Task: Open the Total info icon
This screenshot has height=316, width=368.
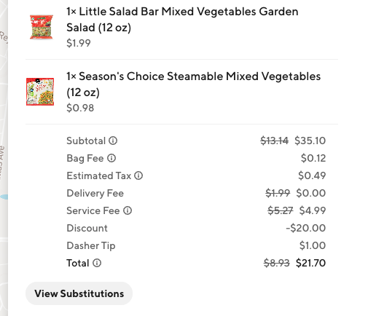Action: [97, 263]
